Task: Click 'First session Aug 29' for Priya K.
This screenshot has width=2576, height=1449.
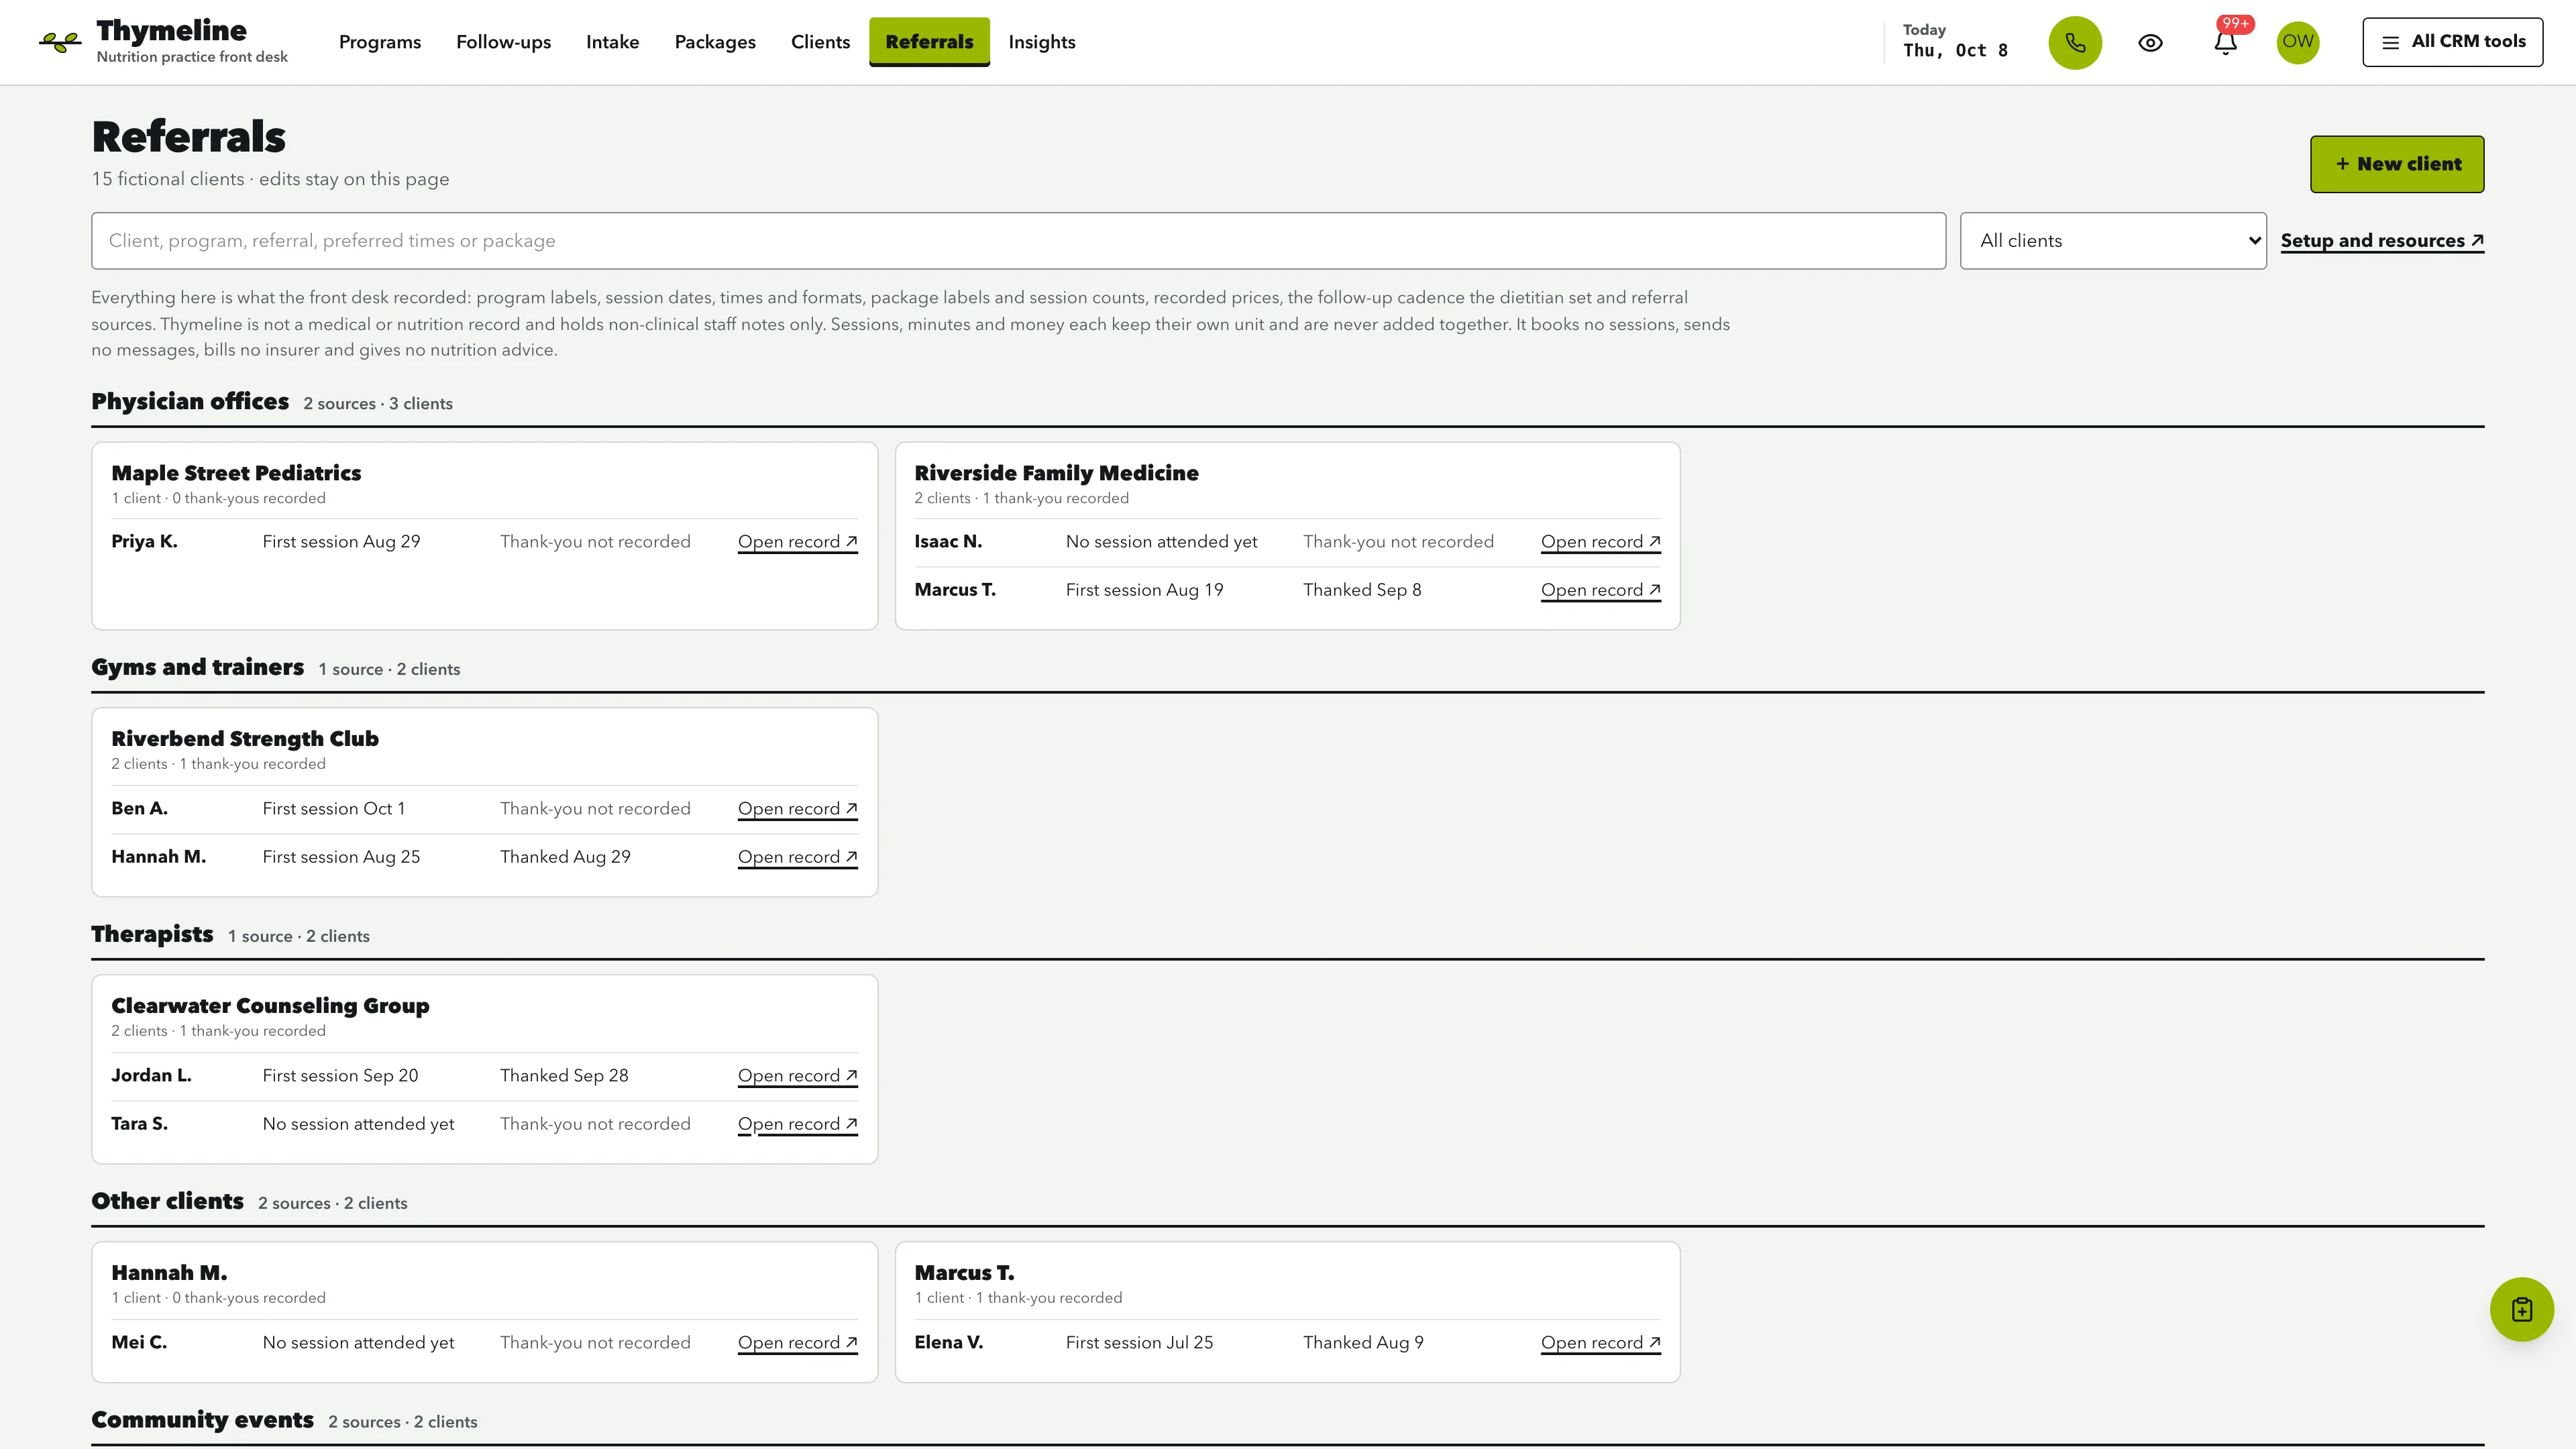Action: (x=341, y=542)
